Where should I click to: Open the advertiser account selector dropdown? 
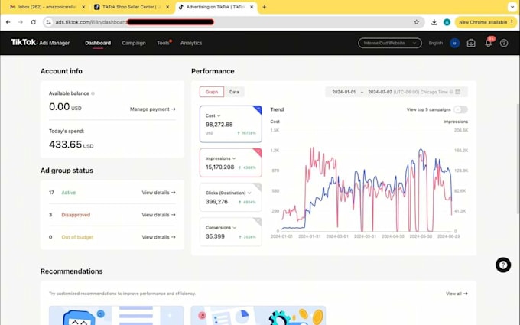(390, 43)
